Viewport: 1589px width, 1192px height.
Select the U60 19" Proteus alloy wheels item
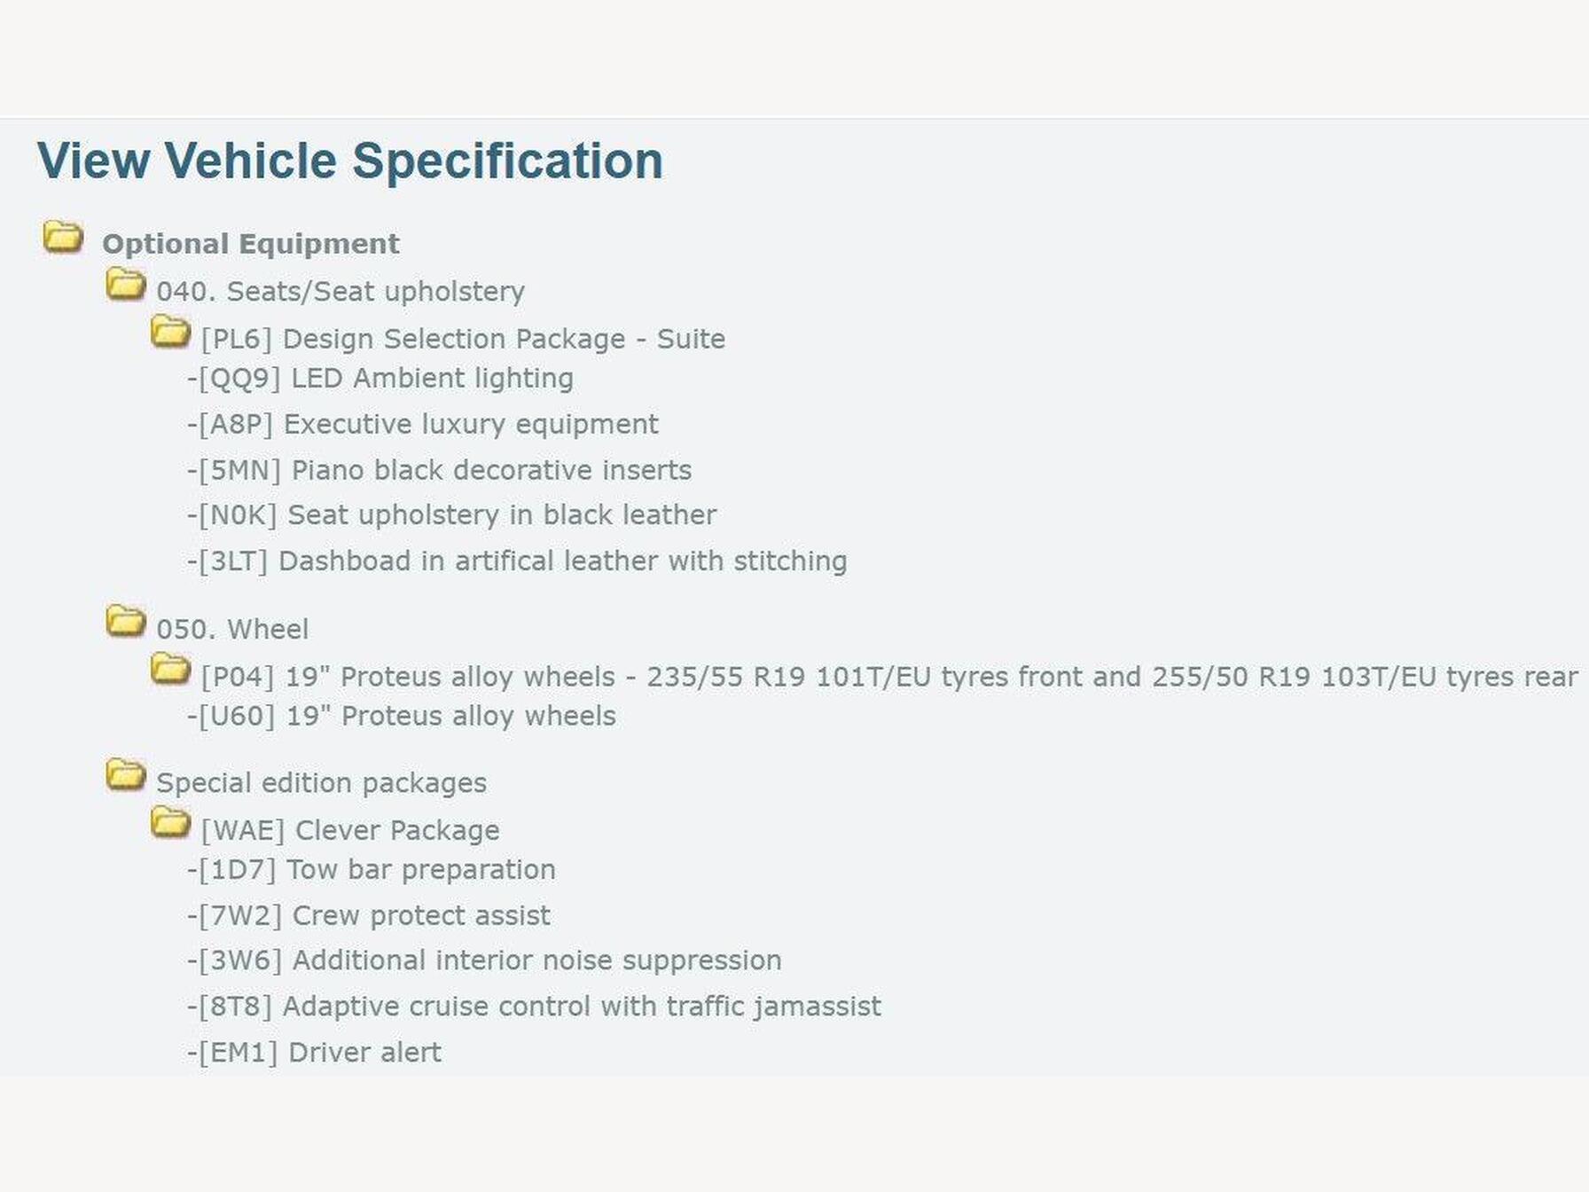click(x=403, y=717)
